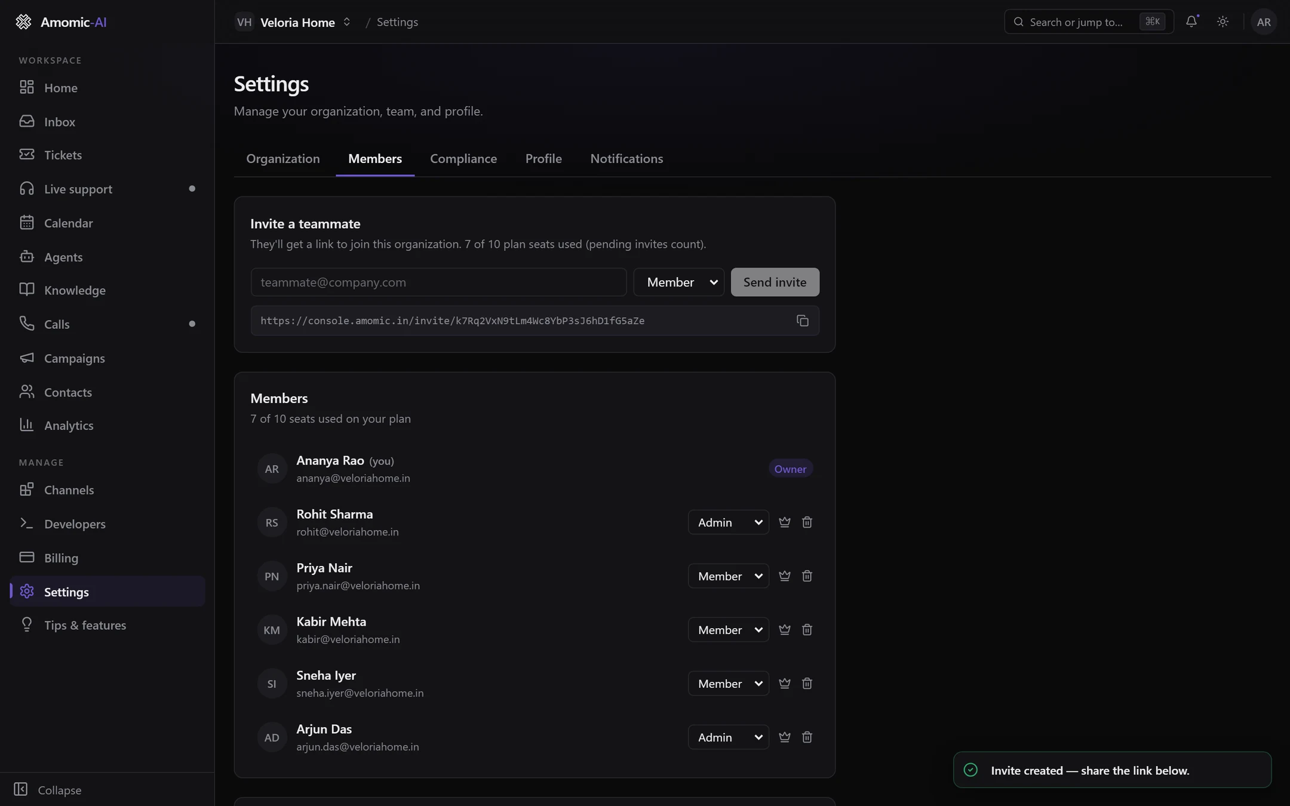Go to Inbox in sidebar
Viewport: 1290px width, 806px height.
click(107, 122)
